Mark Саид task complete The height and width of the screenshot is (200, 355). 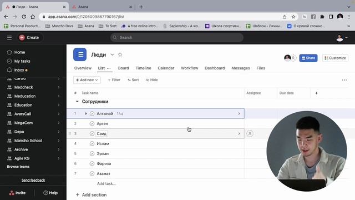coord(92,133)
